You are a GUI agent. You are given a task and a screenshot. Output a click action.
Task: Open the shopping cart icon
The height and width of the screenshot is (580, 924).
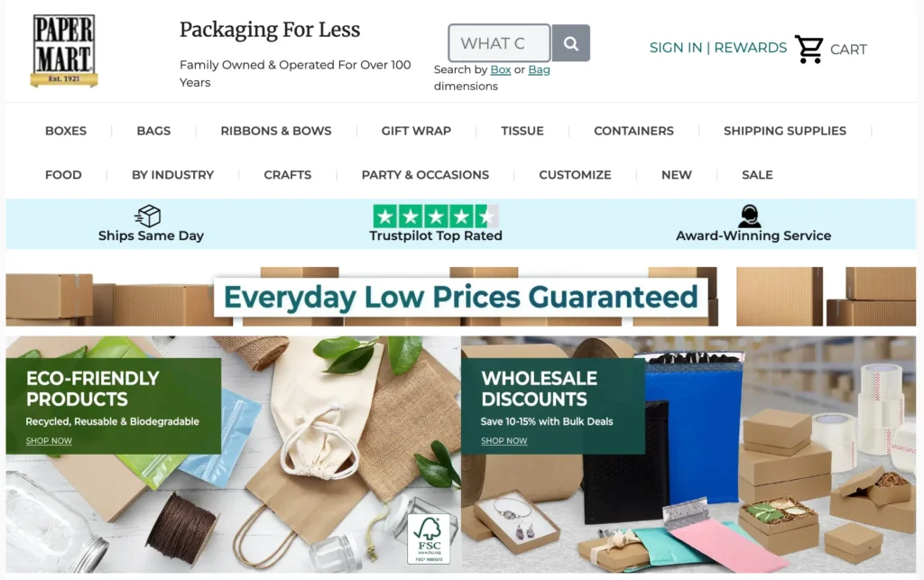point(809,49)
